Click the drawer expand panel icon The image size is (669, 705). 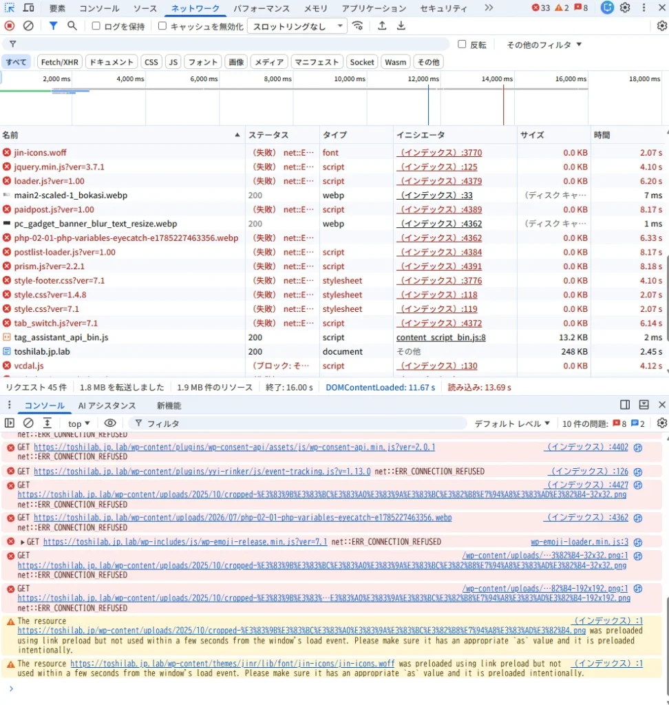tap(644, 405)
